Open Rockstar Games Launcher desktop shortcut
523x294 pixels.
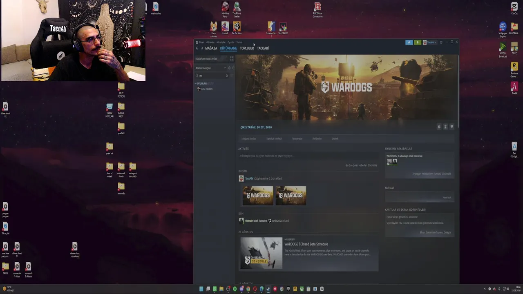pyautogui.click(x=514, y=70)
